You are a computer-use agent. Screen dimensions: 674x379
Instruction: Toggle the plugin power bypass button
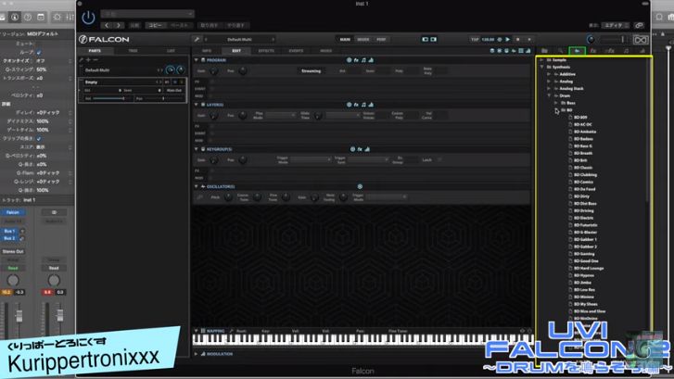(88, 18)
